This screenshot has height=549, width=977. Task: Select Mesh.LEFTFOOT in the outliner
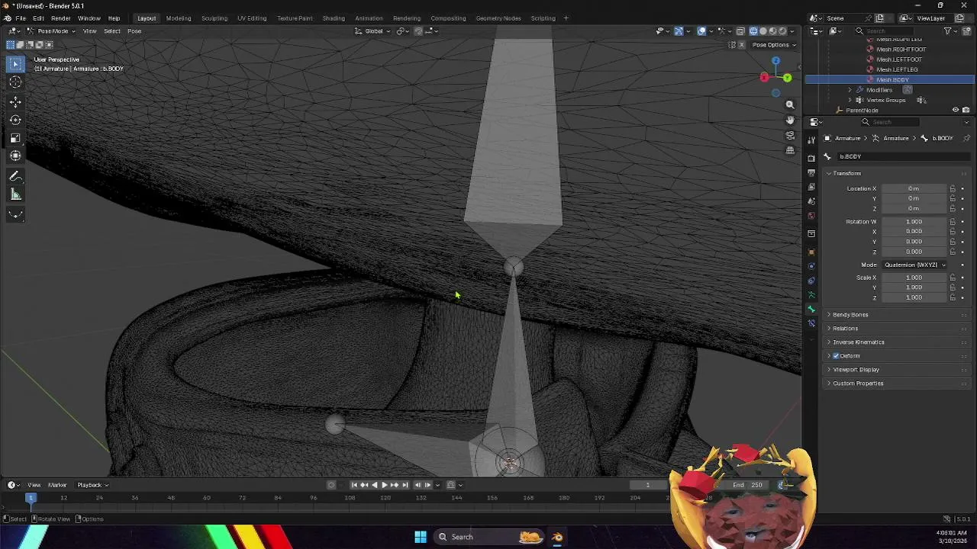(898, 59)
